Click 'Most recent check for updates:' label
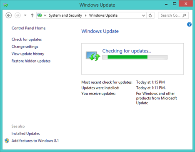 107,82
